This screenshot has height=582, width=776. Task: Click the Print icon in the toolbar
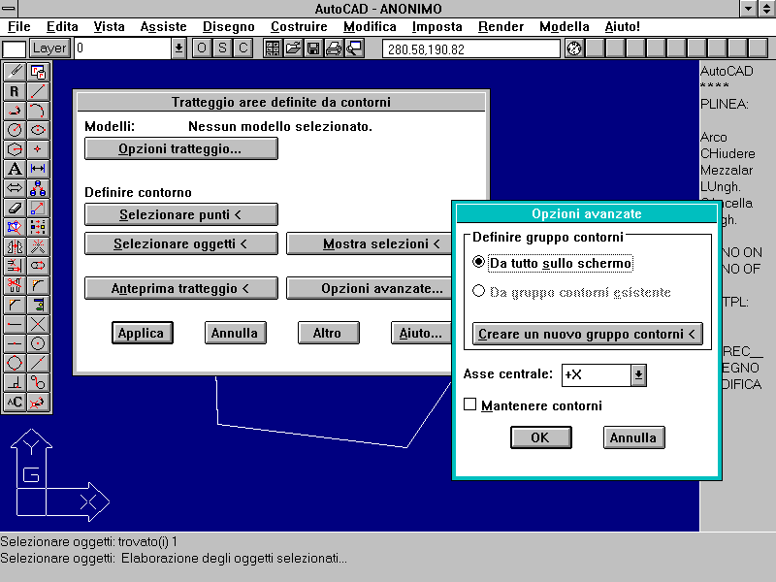[334, 48]
